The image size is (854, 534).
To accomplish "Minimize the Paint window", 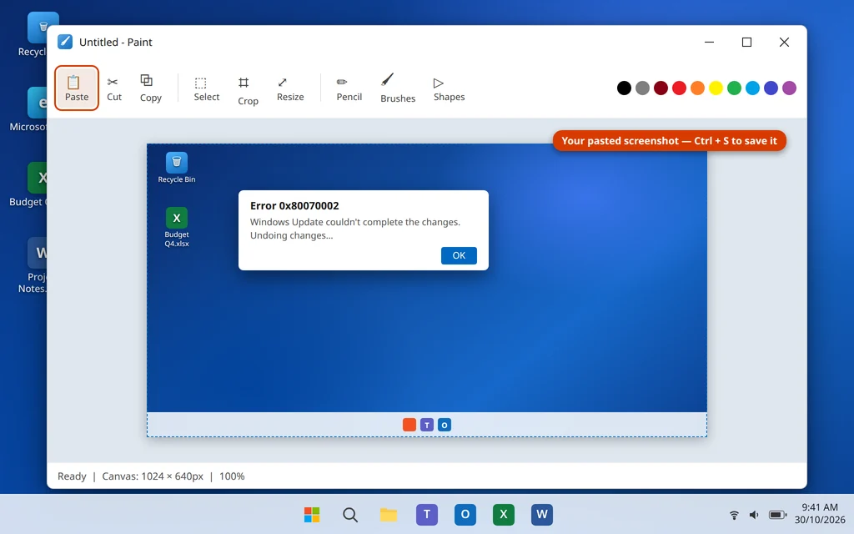I will pyautogui.click(x=709, y=42).
